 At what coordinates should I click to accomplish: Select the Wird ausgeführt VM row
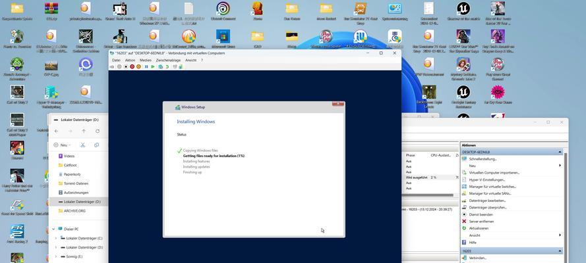click(x=430, y=178)
